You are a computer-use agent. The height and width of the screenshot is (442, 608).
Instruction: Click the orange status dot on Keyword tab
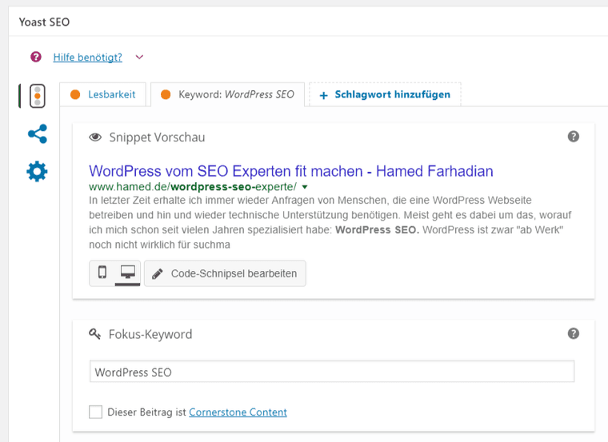coord(166,94)
